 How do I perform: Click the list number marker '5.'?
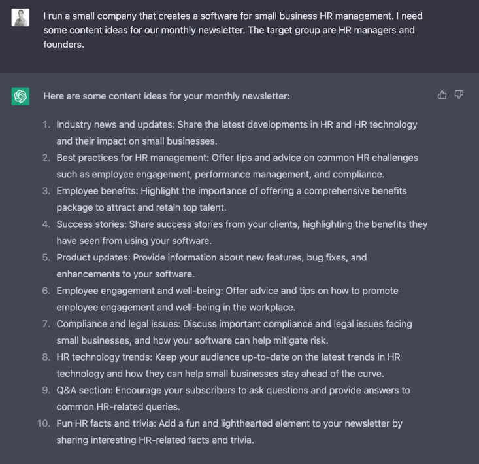46,257
